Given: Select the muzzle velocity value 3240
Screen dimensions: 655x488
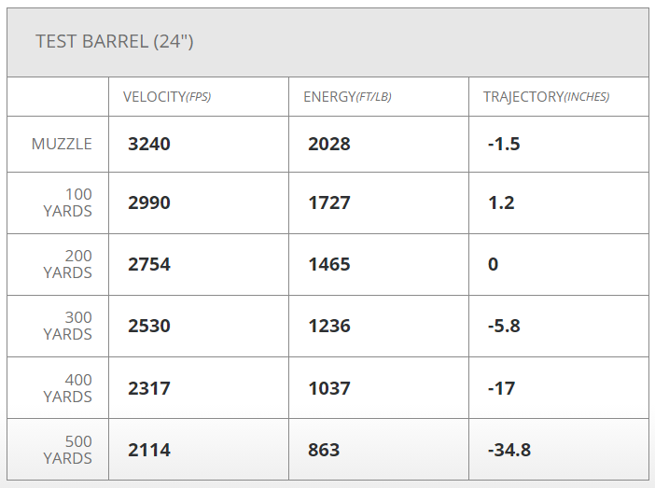Looking at the screenshot, I should tap(149, 144).
